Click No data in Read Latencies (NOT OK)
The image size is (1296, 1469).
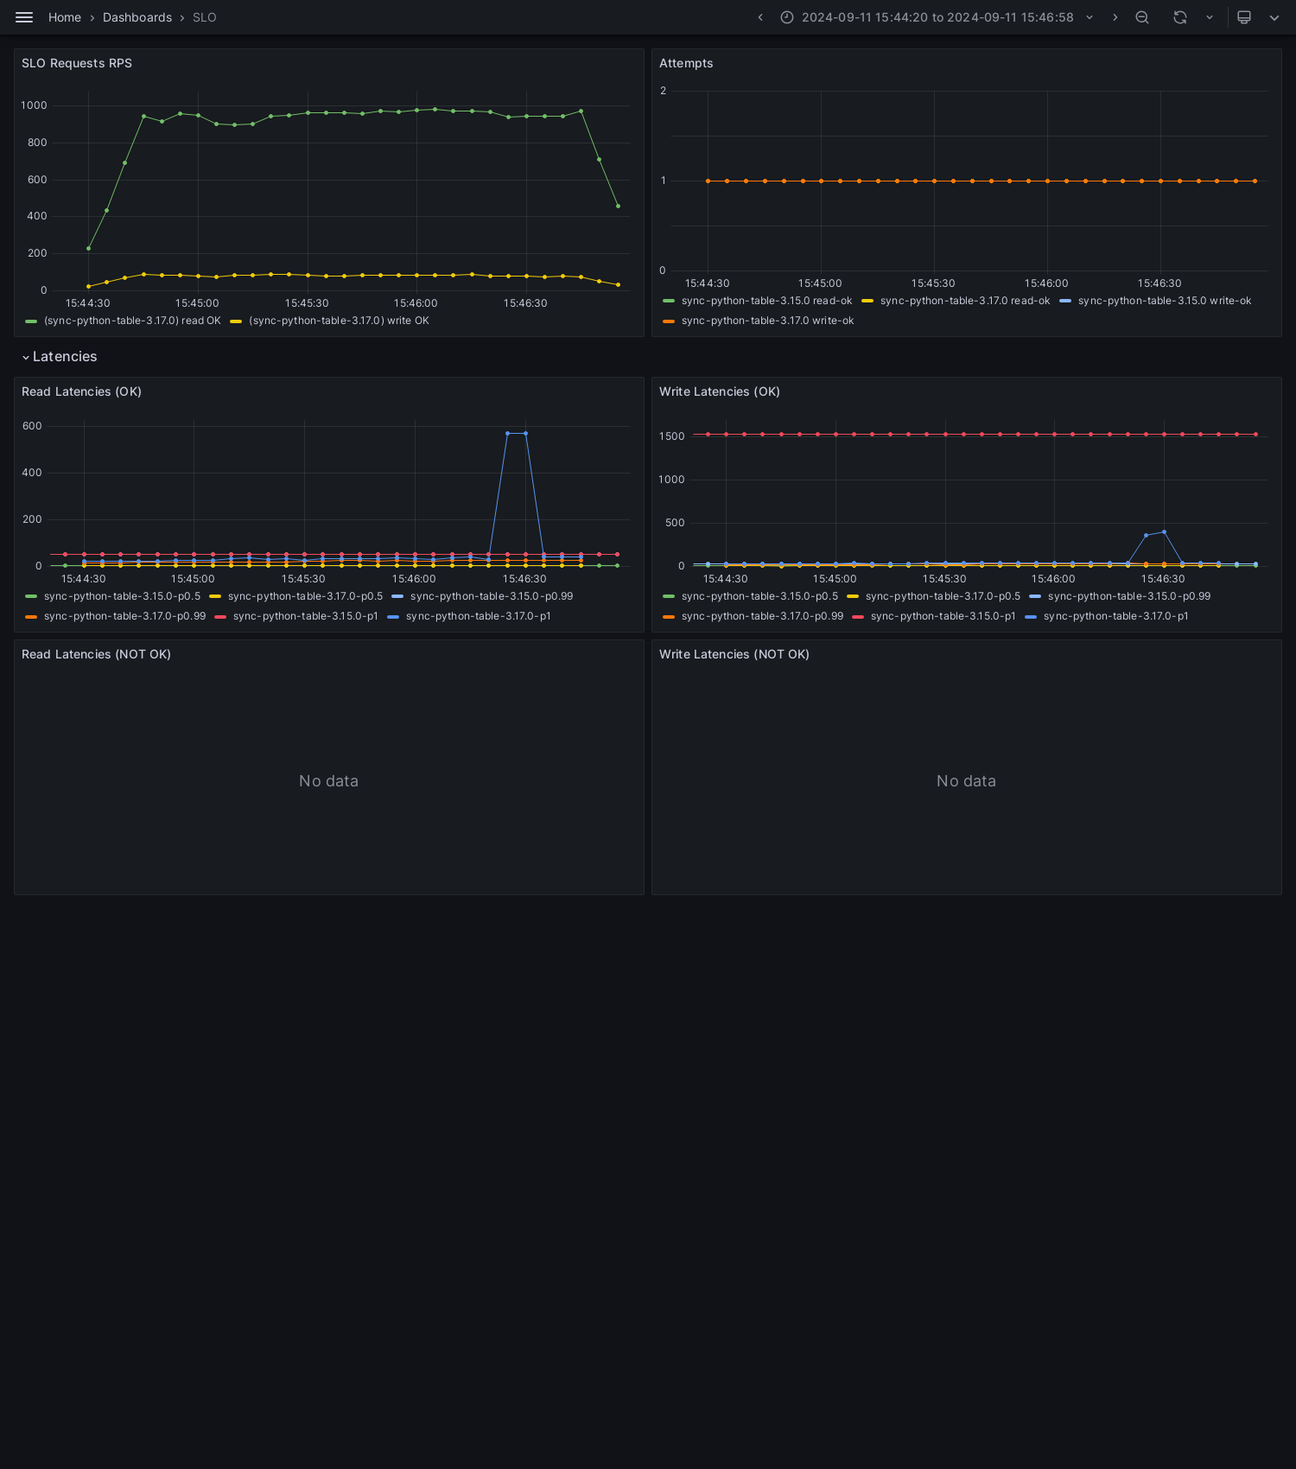click(x=328, y=781)
